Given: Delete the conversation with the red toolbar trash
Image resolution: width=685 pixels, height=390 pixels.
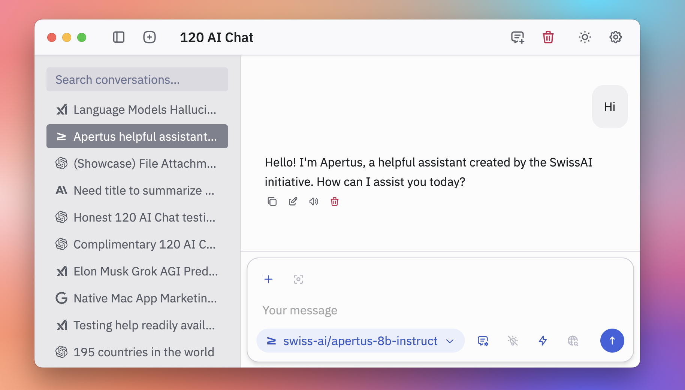Looking at the screenshot, I should tap(548, 37).
